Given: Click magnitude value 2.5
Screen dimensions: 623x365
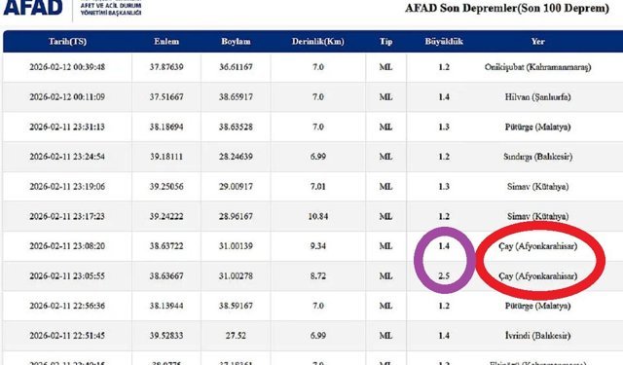Looking at the screenshot, I should 444,275.
